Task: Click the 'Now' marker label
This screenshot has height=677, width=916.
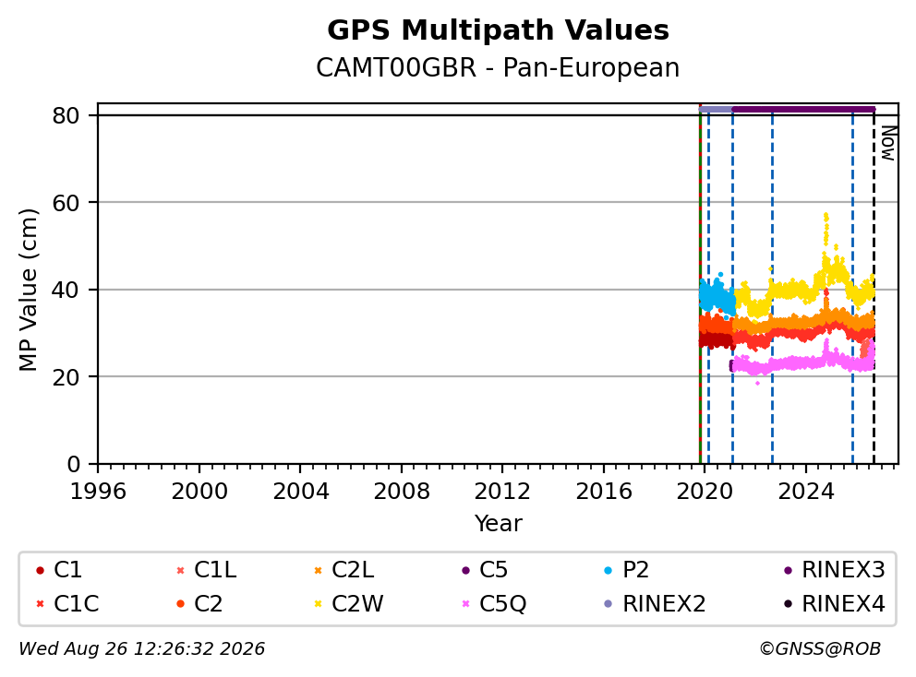Action: click(x=888, y=144)
